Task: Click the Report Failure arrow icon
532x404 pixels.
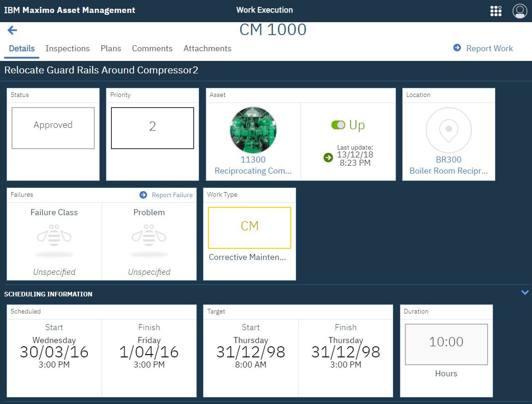Action: [x=143, y=195]
